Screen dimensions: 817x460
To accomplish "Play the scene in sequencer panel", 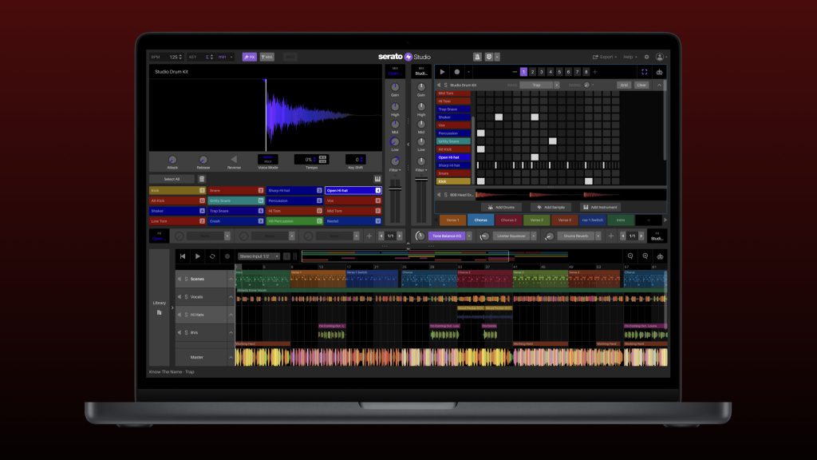I will (442, 72).
